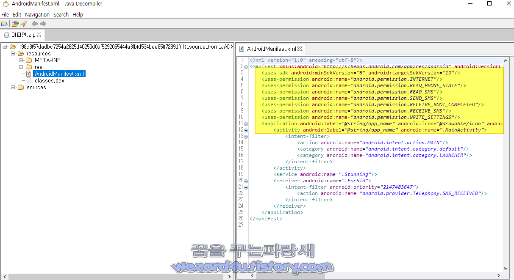Switch to the 이파인.zip tab
This screenshot has width=514, height=280.
pyautogui.click(x=22, y=35)
